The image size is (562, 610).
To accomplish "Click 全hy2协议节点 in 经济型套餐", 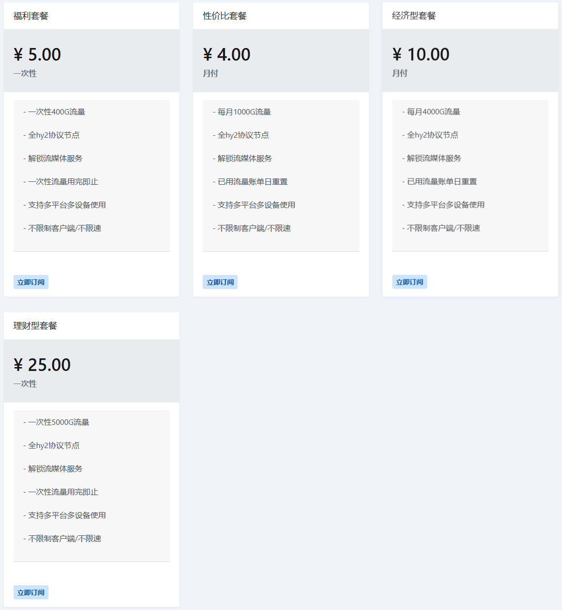I will 430,135.
